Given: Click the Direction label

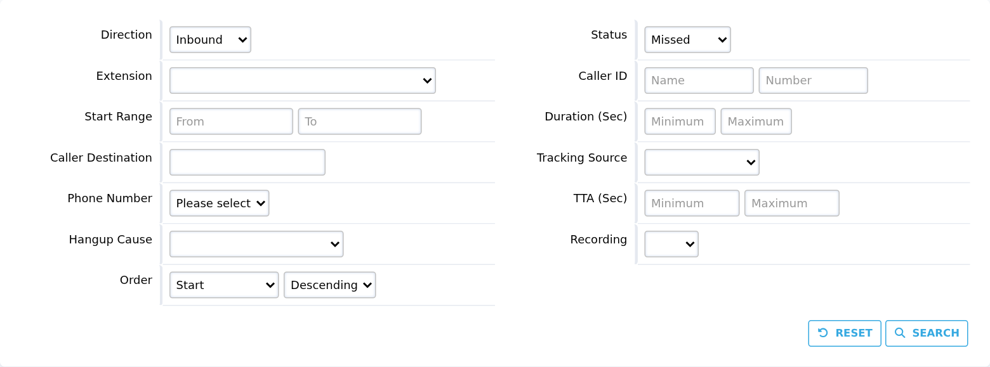Looking at the screenshot, I should 126,35.
